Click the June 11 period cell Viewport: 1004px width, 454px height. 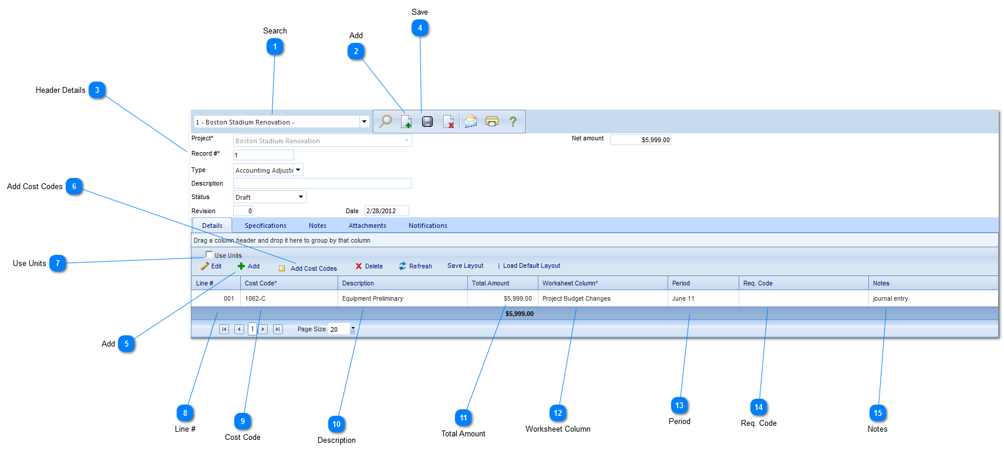(703, 298)
